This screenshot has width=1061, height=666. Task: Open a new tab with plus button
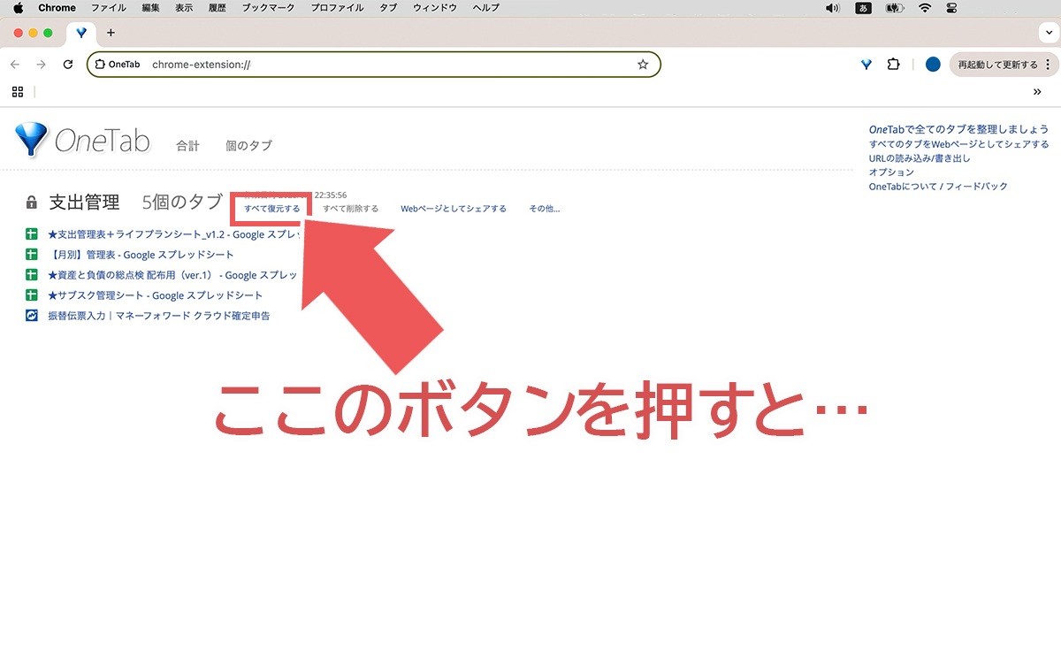(x=111, y=33)
